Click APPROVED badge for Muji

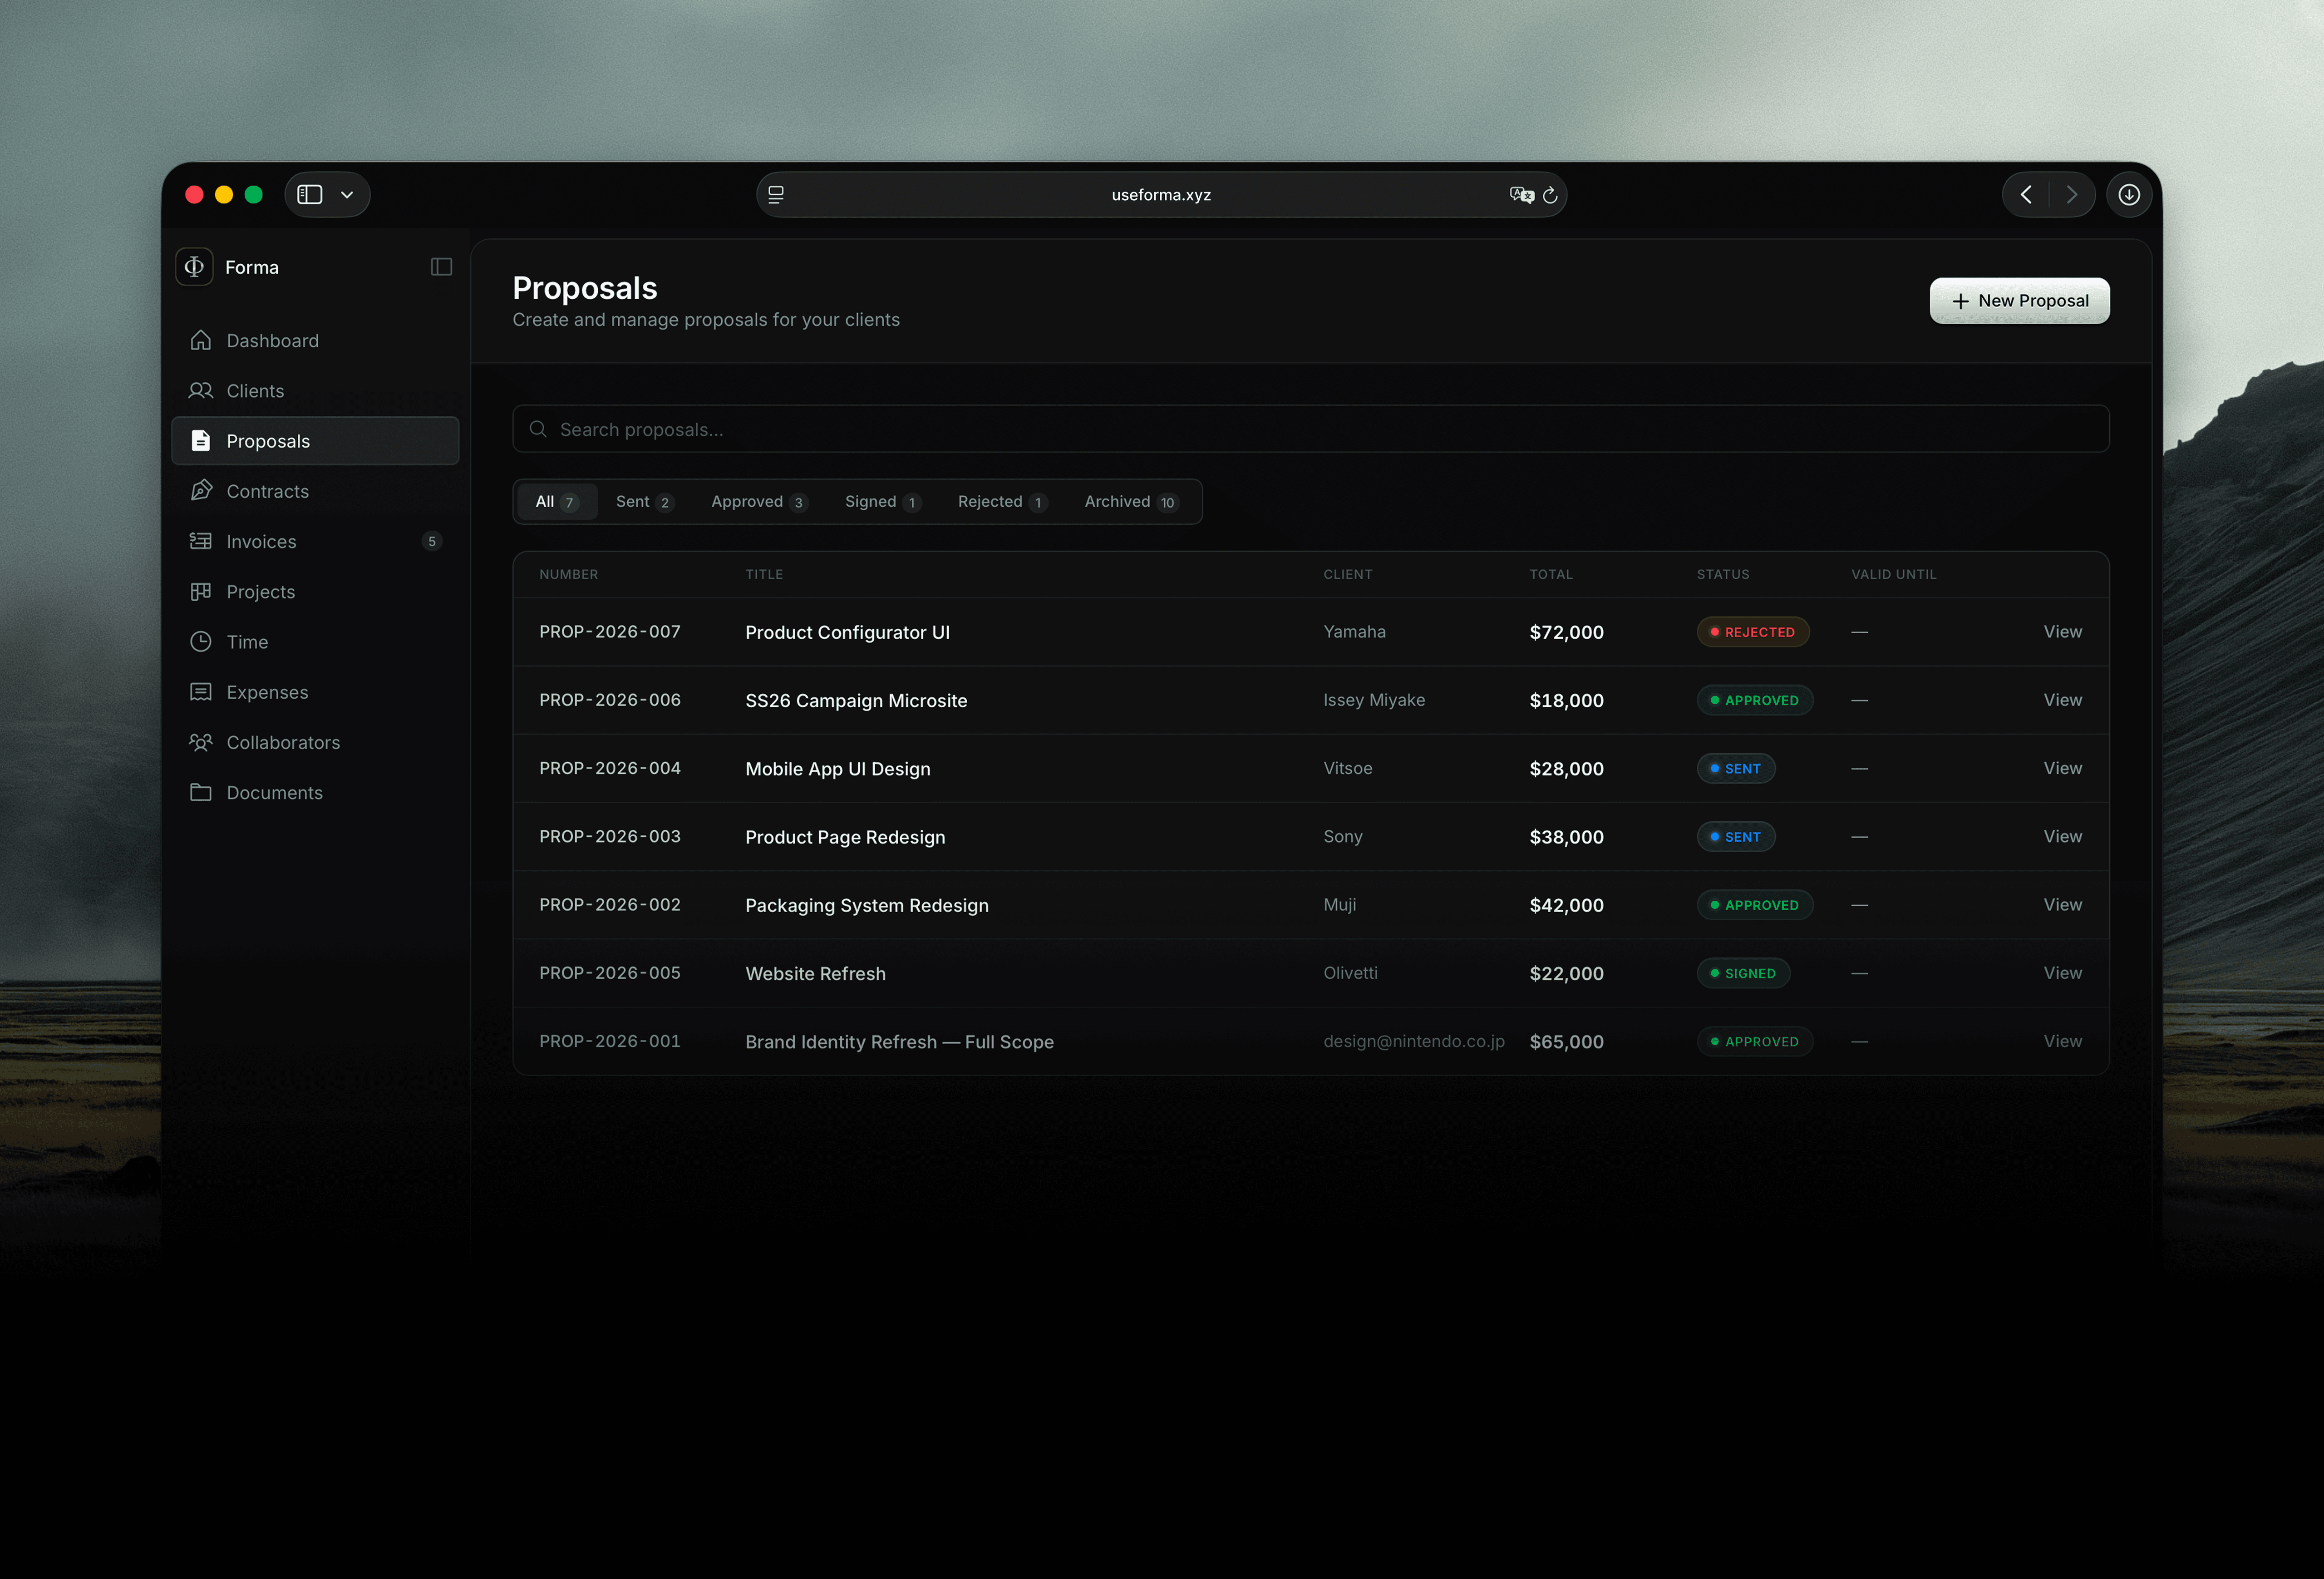[1755, 905]
